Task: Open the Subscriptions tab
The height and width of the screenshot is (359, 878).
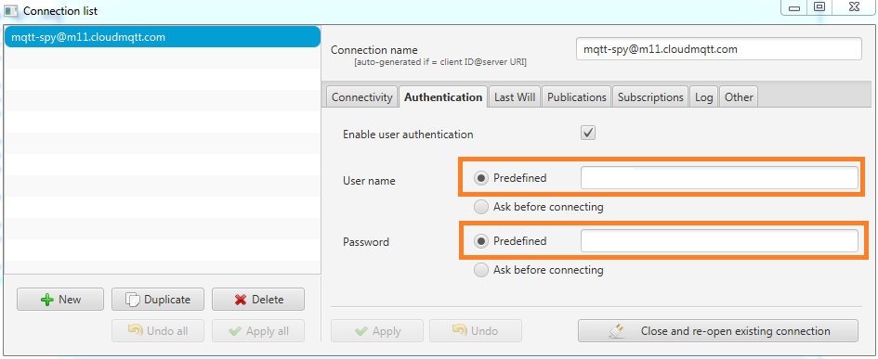Action: point(650,96)
